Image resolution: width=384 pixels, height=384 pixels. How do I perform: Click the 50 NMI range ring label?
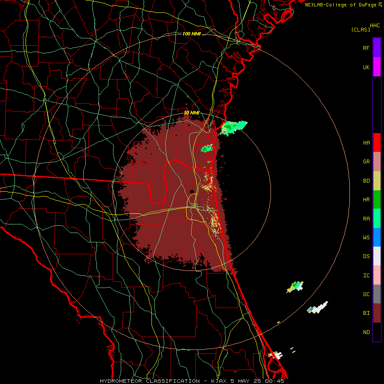click(x=192, y=113)
